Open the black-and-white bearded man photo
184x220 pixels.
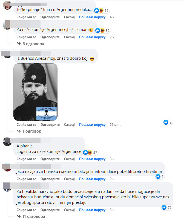click(36, 92)
